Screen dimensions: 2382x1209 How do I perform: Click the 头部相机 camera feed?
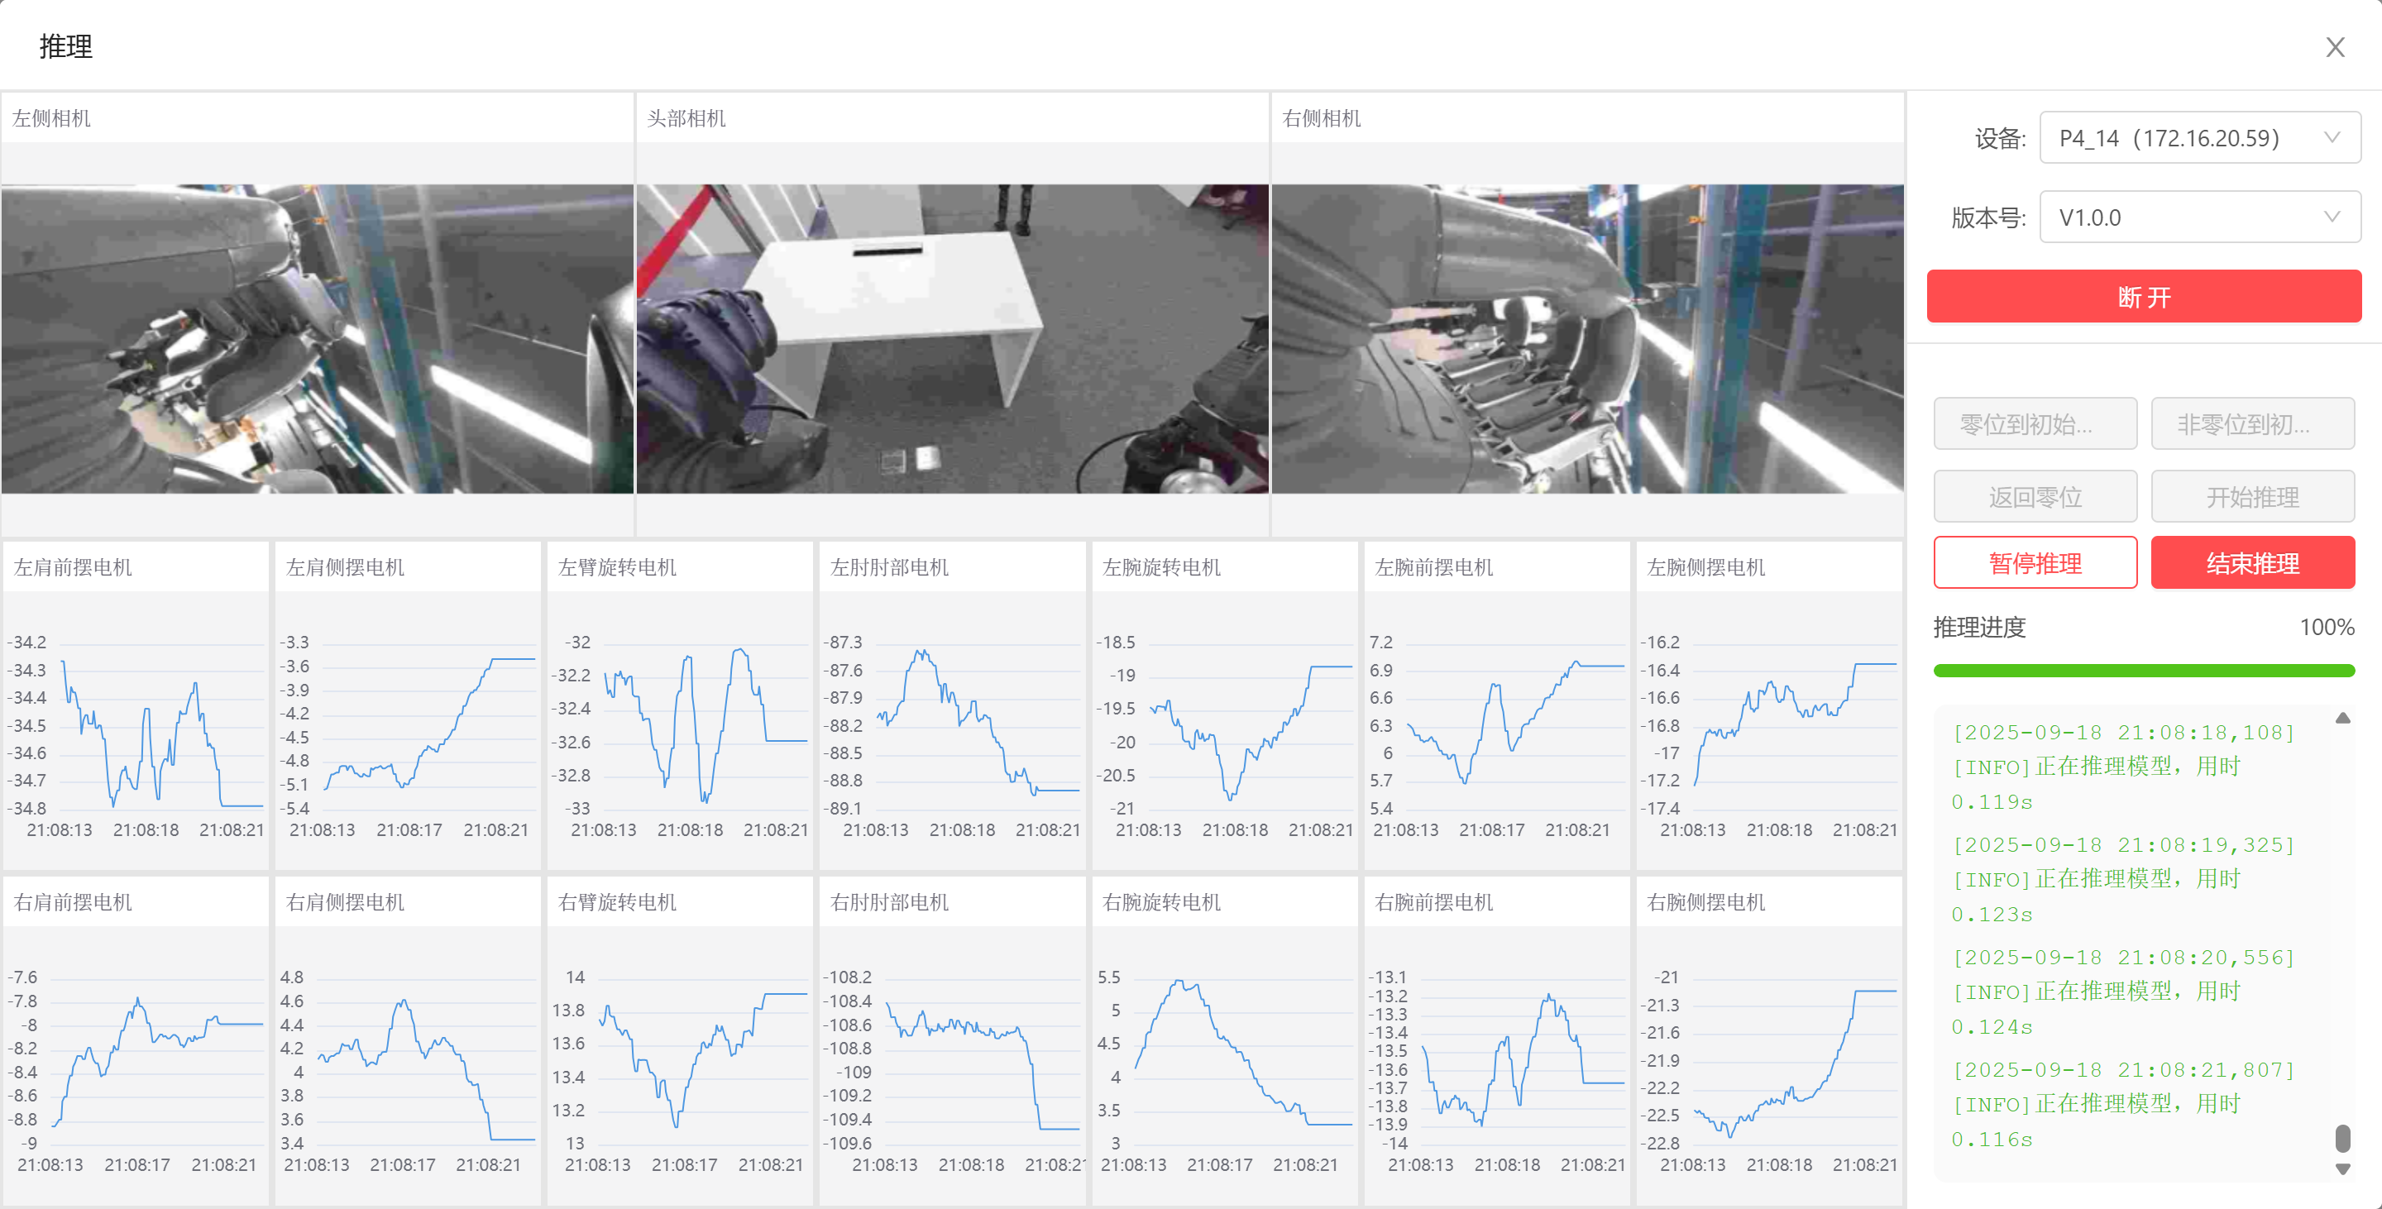click(x=951, y=338)
